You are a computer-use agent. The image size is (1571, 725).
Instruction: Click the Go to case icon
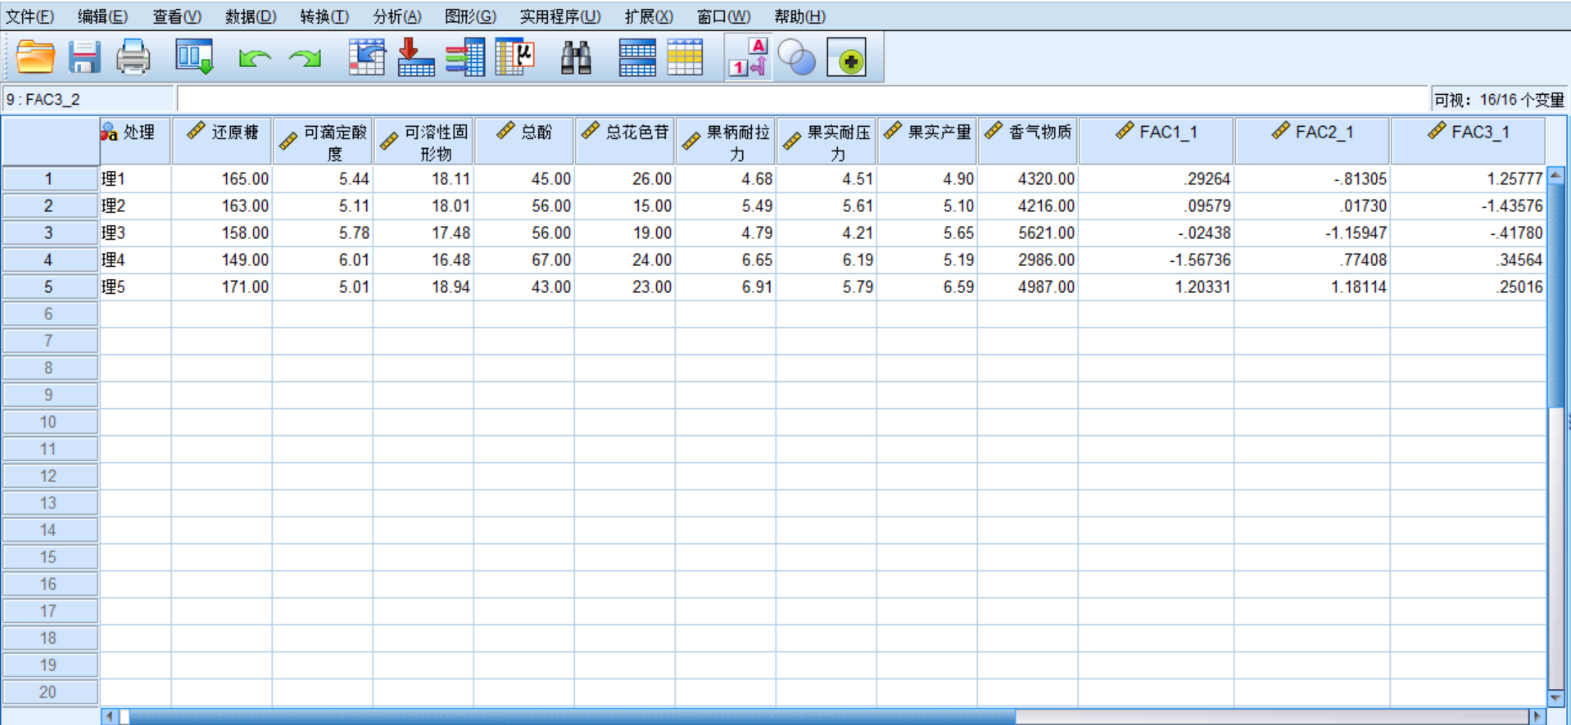(x=366, y=58)
